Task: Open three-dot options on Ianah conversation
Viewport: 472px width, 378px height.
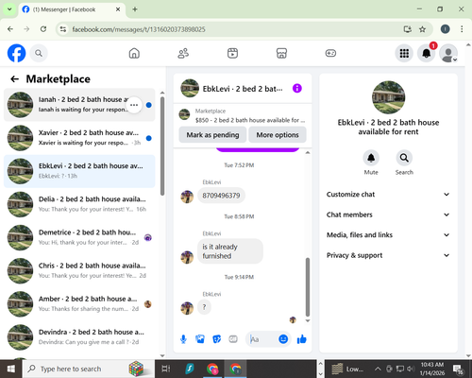Action: tap(134, 105)
